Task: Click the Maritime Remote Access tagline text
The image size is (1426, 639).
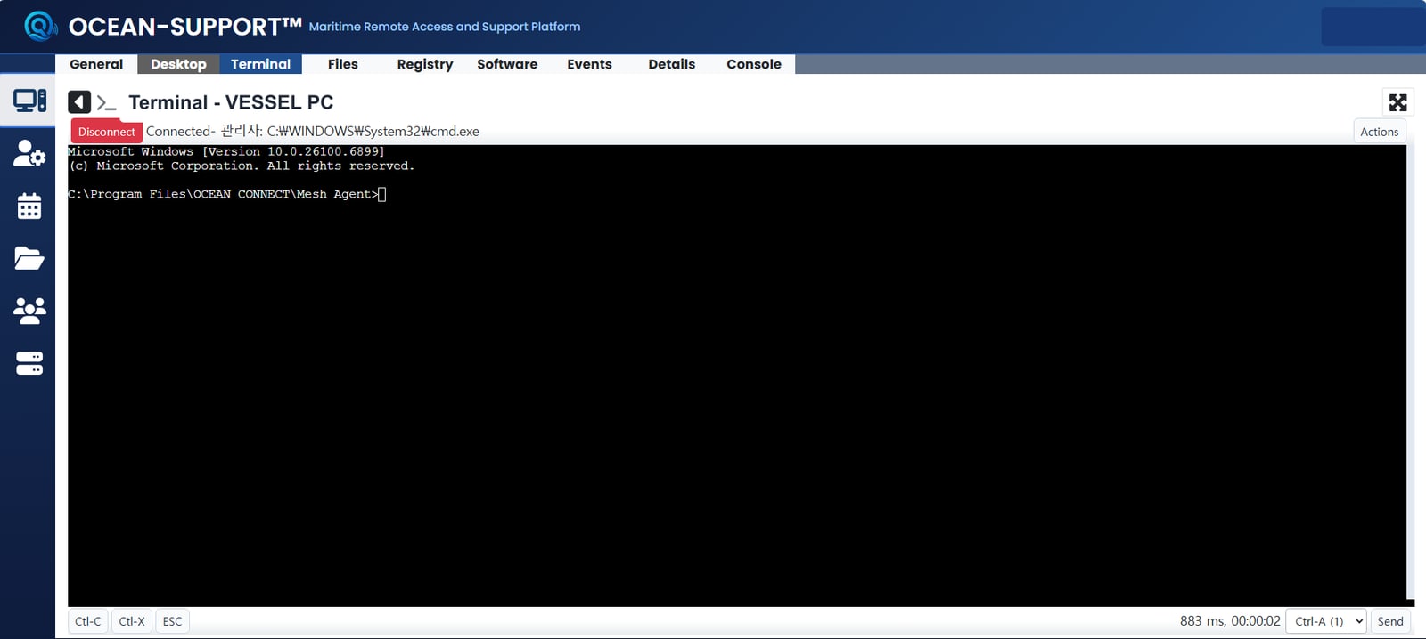Action: [444, 27]
